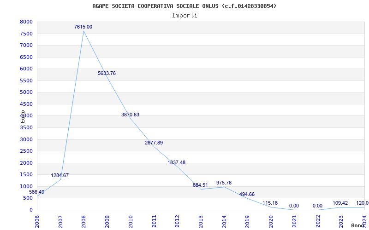Click the y-axis value 3000
369x230 pixels.
[x=26, y=140]
